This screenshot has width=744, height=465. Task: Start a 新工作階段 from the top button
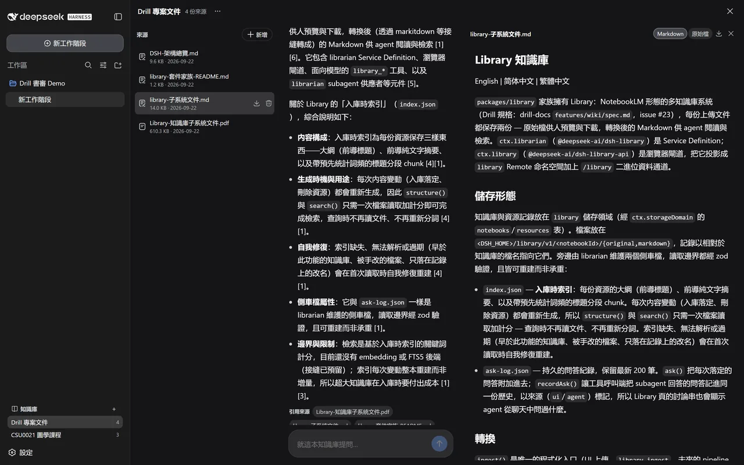click(65, 43)
